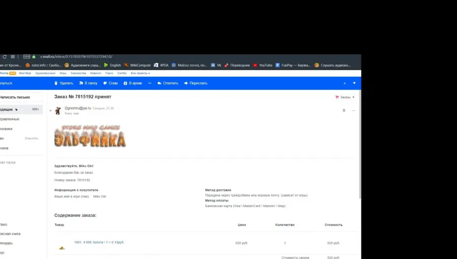The height and width of the screenshot is (259, 457).
Task: Open the Mail.ru: почта bookmark
Action: pyautogui.click(x=189, y=66)
